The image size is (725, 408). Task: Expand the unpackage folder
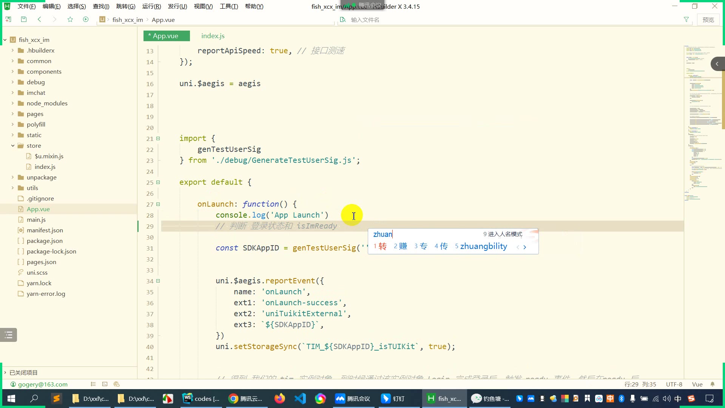click(x=12, y=177)
